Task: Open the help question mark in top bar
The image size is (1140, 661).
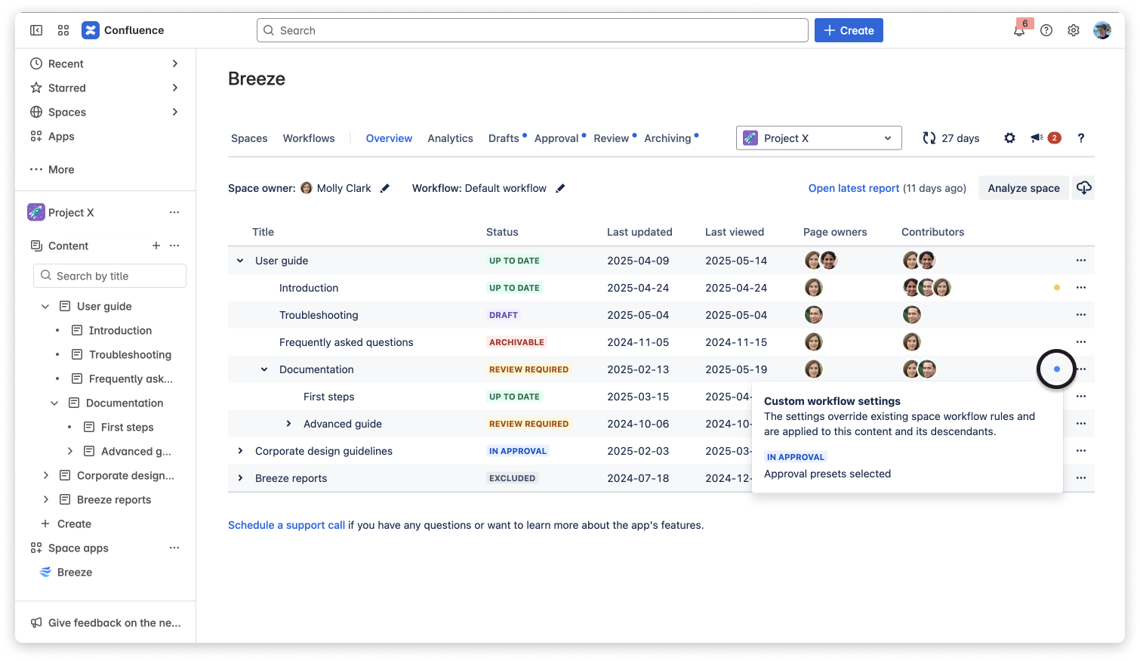Action: 1046,30
